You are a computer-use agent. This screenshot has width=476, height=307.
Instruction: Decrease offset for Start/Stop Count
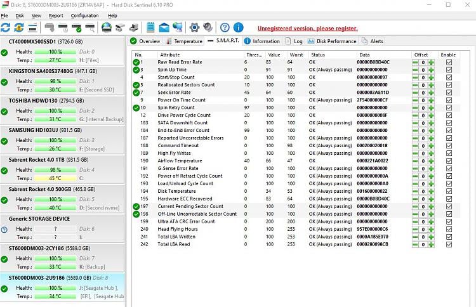point(415,77)
